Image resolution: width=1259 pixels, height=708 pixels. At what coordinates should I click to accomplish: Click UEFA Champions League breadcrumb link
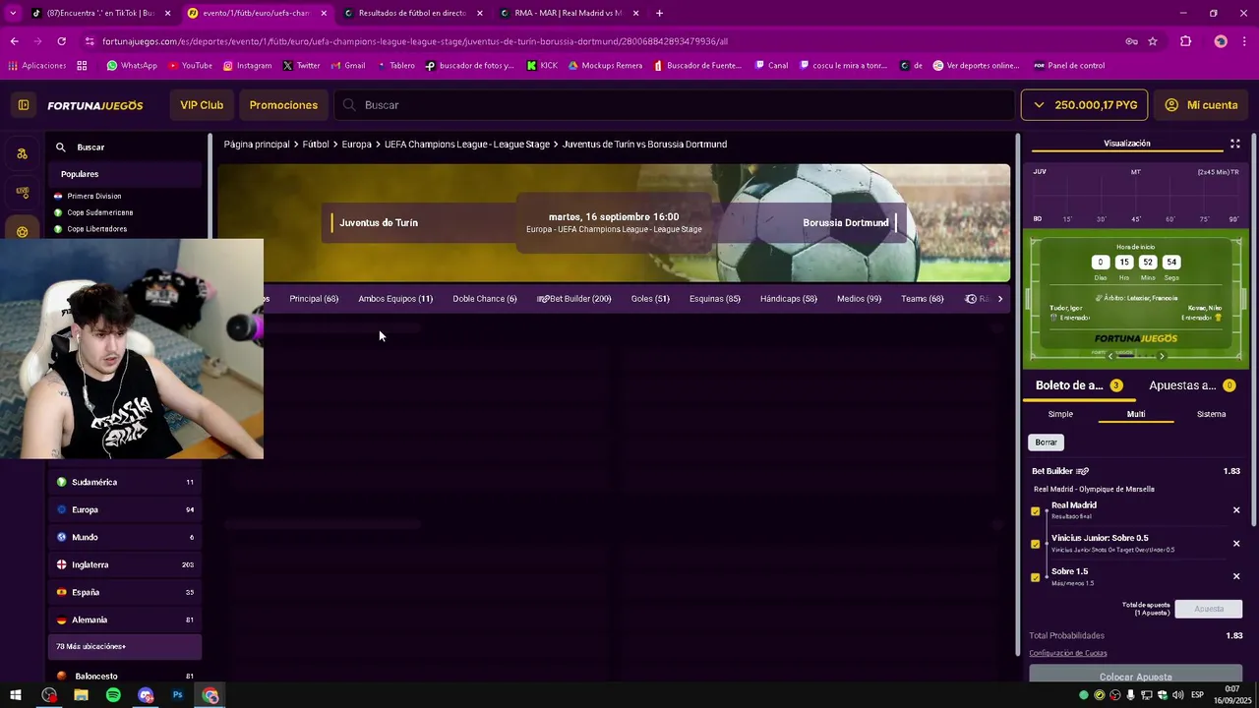pos(467,145)
